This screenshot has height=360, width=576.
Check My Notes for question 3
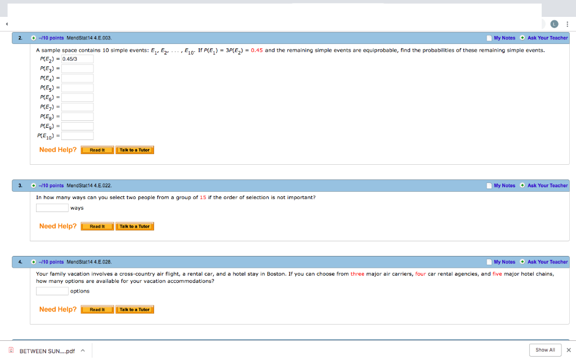488,185
